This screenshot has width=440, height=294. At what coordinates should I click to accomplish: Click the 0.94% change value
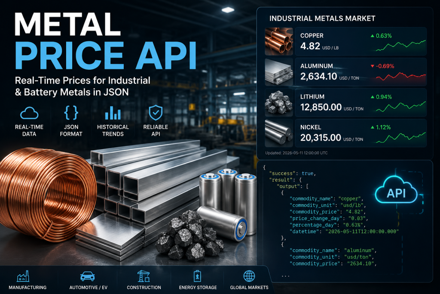(x=384, y=97)
